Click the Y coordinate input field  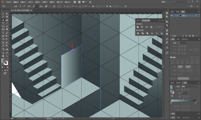88,6
